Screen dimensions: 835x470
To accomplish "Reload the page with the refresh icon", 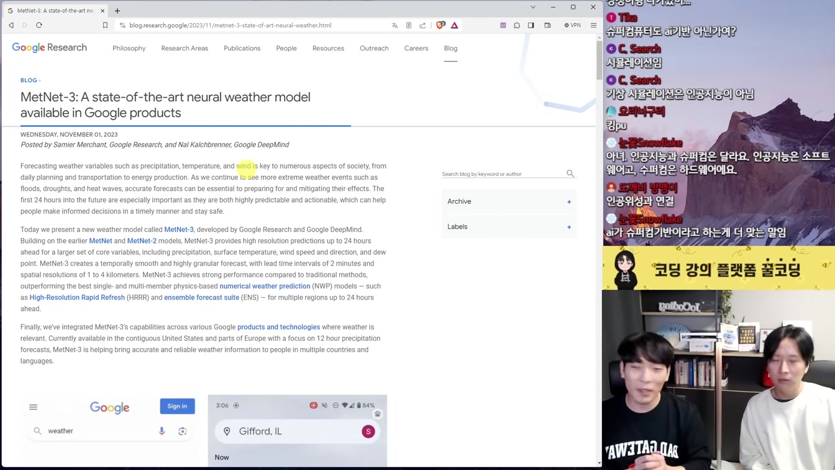I will [x=39, y=25].
